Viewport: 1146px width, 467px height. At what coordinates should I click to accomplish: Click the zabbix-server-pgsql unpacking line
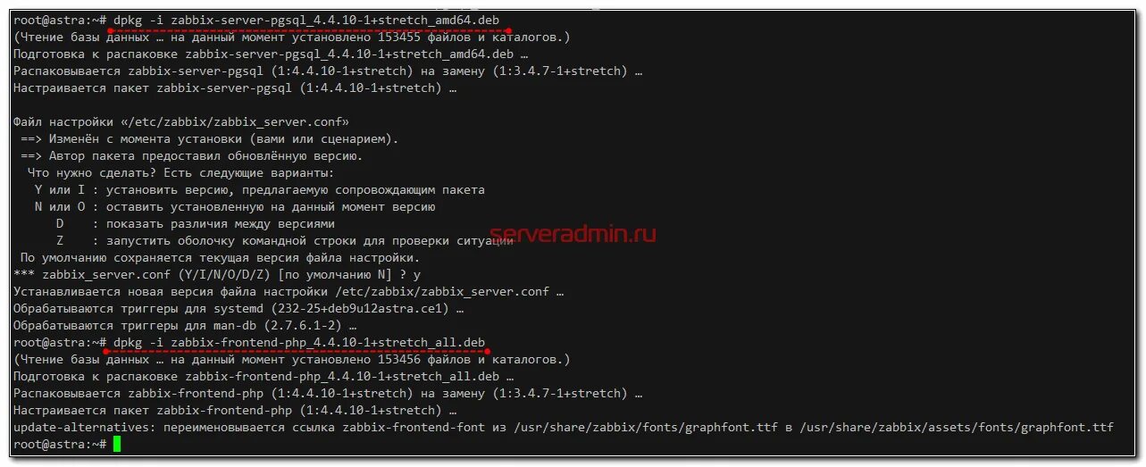point(328,71)
